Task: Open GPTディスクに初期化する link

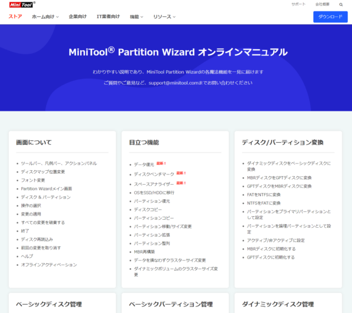Action: [271, 257]
